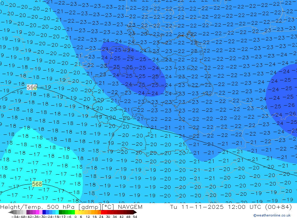Click the '-54' legend scale value
Screen dimensions: 297x218
point(15,217)
